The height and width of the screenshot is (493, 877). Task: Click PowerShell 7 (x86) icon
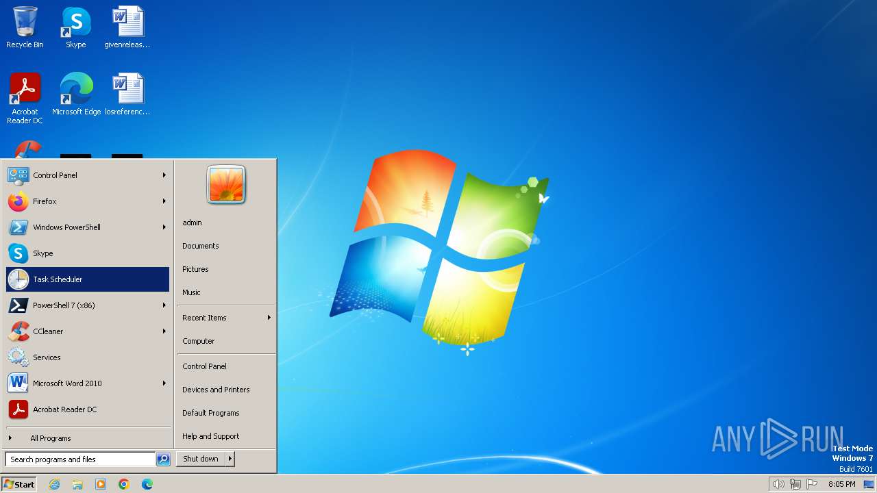coord(18,305)
